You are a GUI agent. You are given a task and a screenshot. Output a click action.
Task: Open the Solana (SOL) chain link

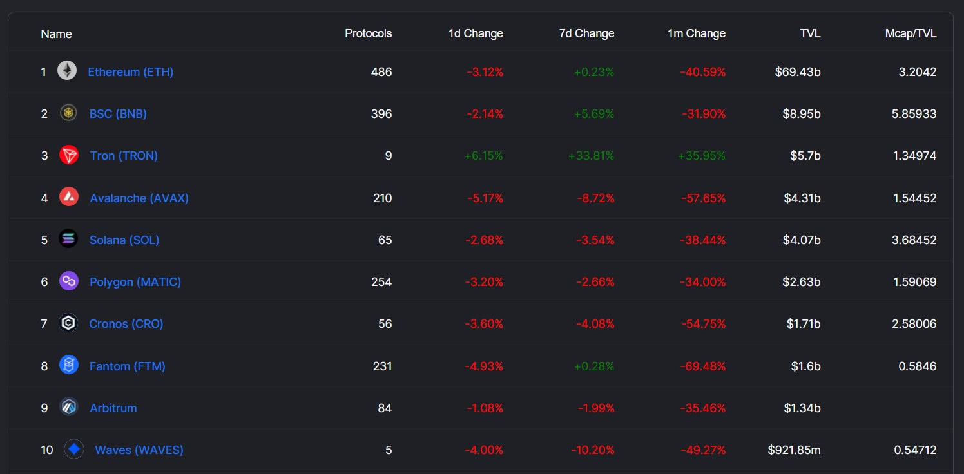pyautogui.click(x=124, y=240)
